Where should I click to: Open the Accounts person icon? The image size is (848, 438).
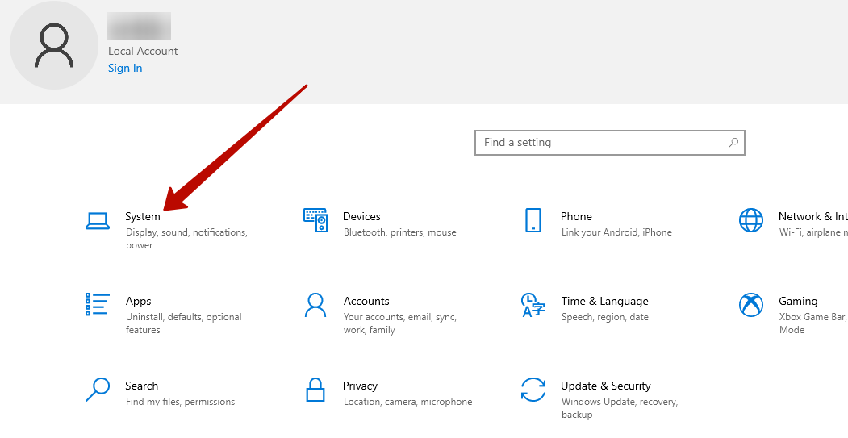pos(315,305)
